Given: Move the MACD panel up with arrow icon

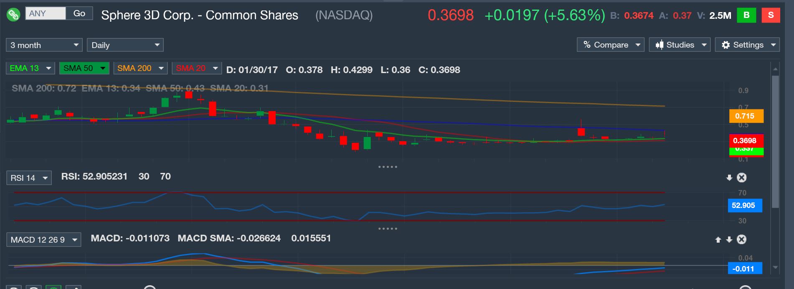Looking at the screenshot, I should tap(718, 240).
